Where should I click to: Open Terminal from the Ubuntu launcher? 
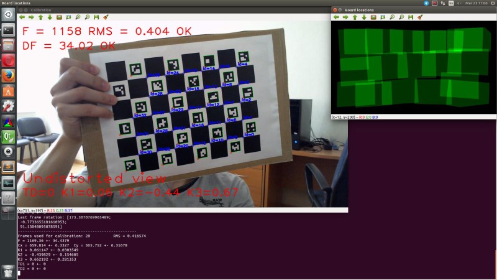8,29
